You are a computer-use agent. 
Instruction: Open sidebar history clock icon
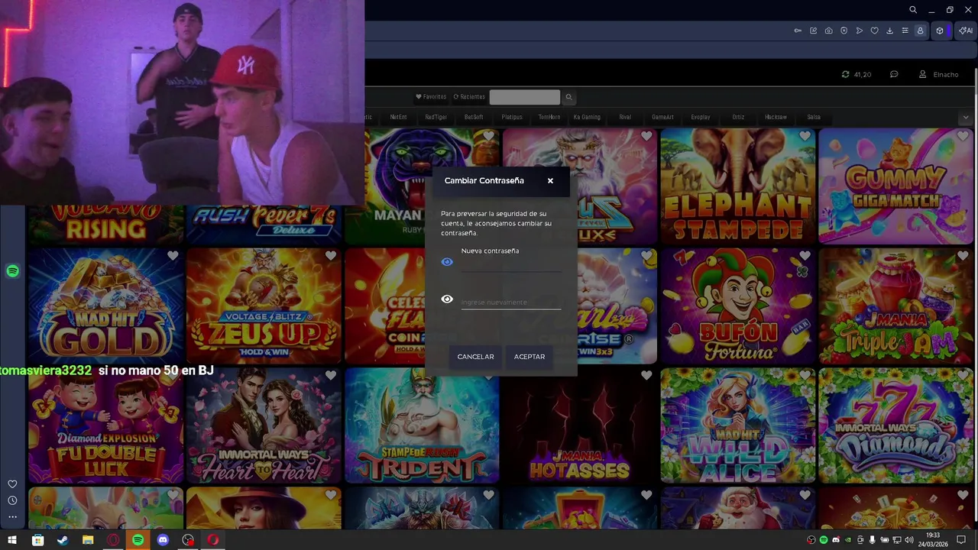(x=12, y=500)
